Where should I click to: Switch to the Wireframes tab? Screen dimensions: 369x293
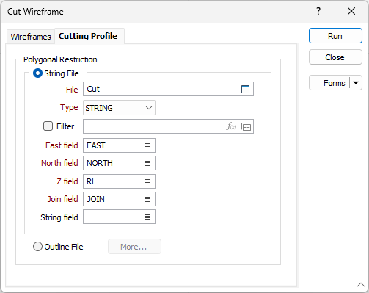click(x=31, y=37)
